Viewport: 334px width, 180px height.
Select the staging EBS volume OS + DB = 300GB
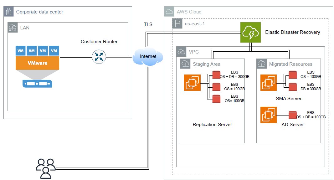216,75
